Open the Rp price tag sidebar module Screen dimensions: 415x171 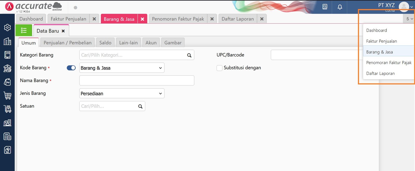(x=7, y=82)
